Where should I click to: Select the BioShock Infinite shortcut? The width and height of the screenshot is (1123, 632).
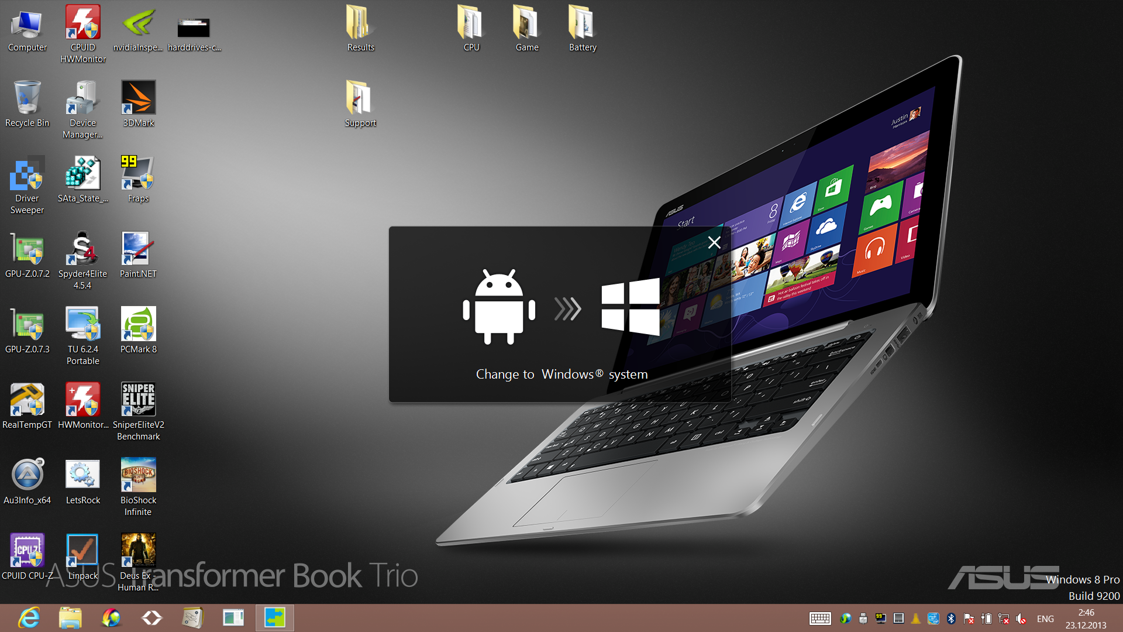point(138,488)
